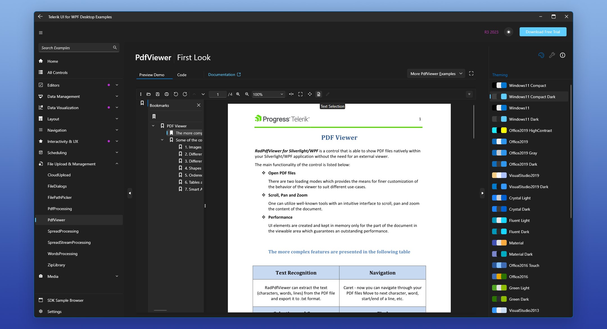Switch to the Code tab

coord(182,75)
